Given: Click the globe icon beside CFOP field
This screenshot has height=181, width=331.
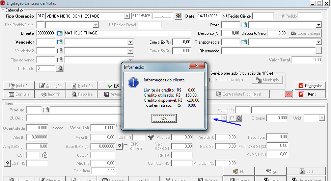Looking at the screenshot, I should tap(178, 16).
